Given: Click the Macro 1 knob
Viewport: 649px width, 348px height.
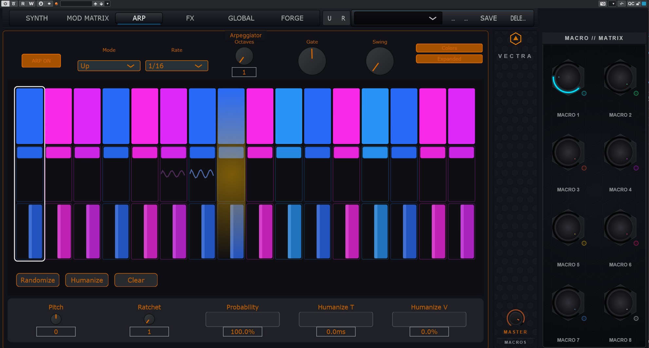Looking at the screenshot, I should (x=568, y=78).
